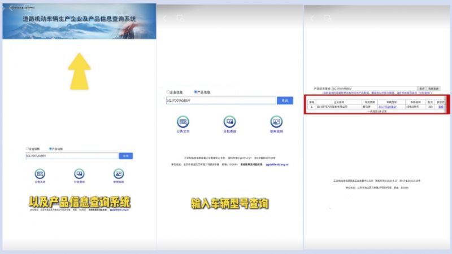Open 公告文本 icon in the middle screen
Image resolution: width=452 pixels, height=254 pixels.
[183, 122]
